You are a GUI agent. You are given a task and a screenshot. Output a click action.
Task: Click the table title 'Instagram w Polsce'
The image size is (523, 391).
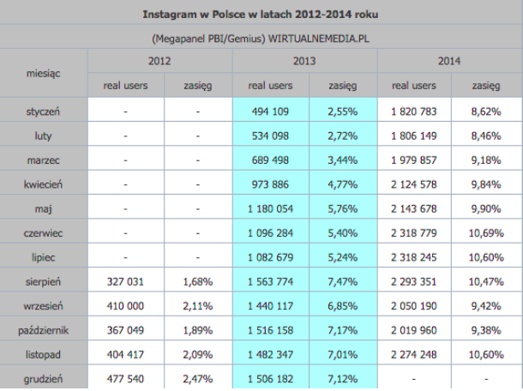[261, 15]
